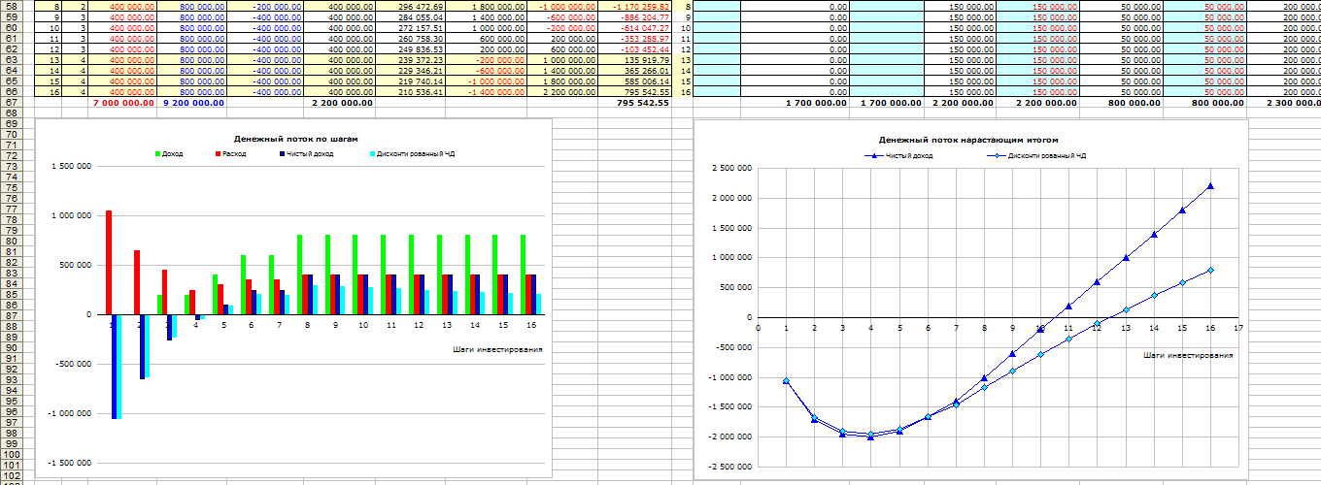The width and height of the screenshot is (1321, 485).
Task: Click green Доход bar at step 8
Action: pyautogui.click(x=299, y=275)
